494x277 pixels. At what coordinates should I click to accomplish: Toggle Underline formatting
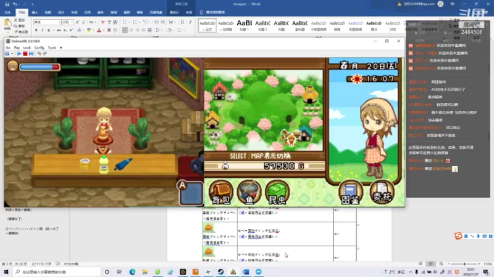[49, 30]
